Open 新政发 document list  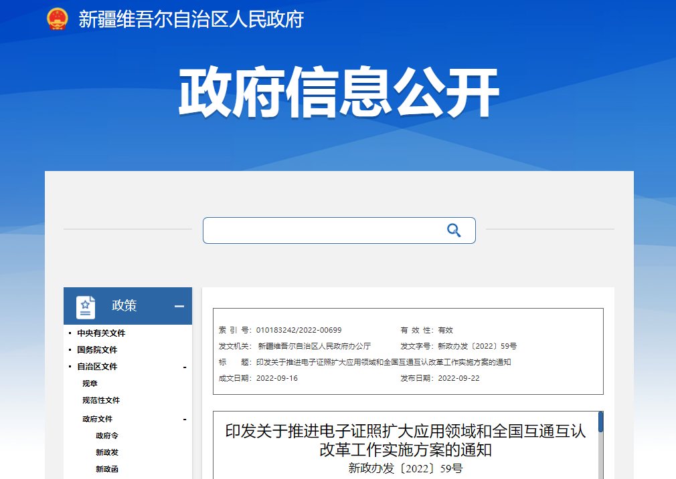click(107, 452)
